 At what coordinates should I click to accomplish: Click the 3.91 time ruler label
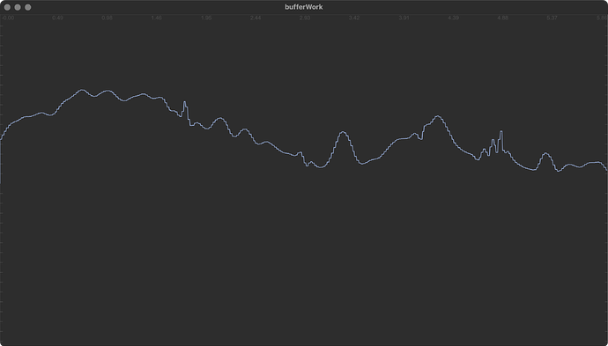click(x=404, y=18)
